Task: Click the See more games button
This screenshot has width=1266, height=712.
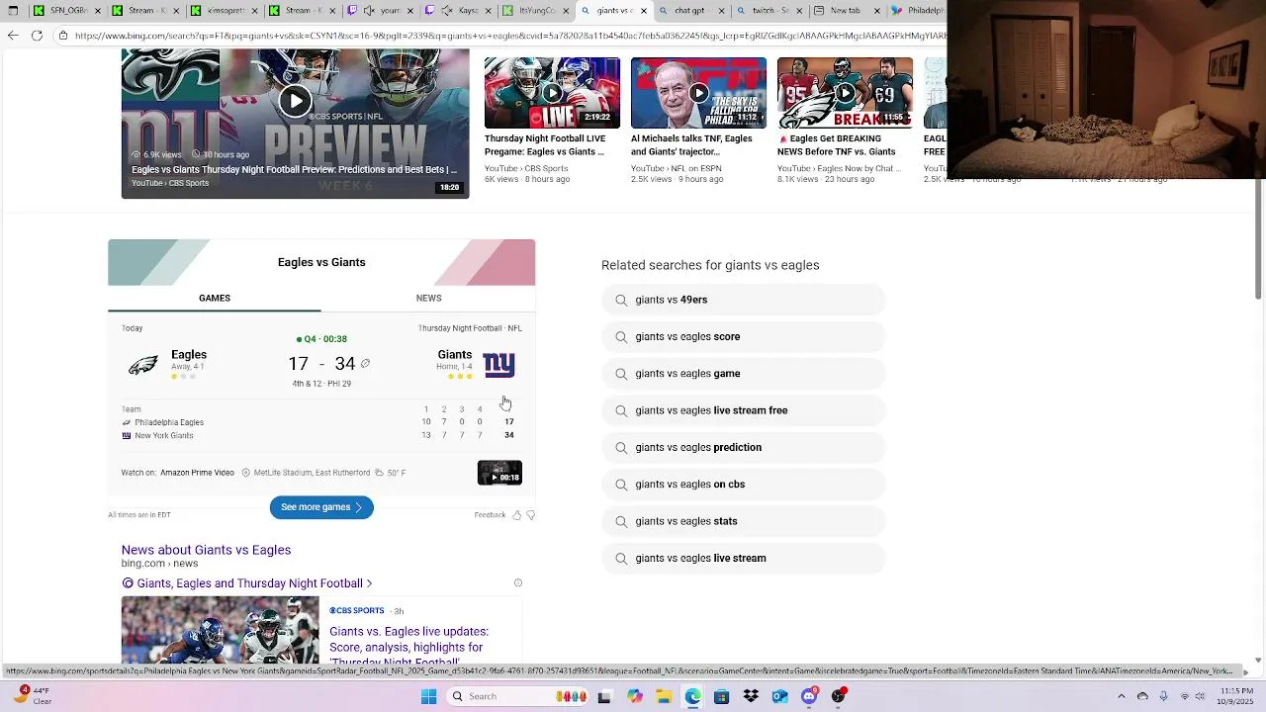Action: 321,507
